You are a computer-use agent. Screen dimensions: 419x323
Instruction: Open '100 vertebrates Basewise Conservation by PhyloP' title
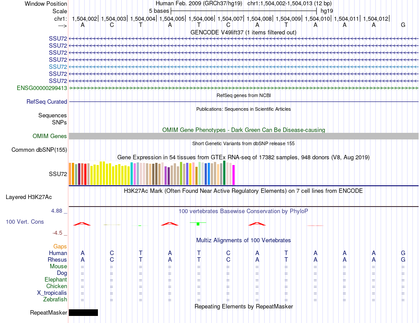(x=243, y=211)
